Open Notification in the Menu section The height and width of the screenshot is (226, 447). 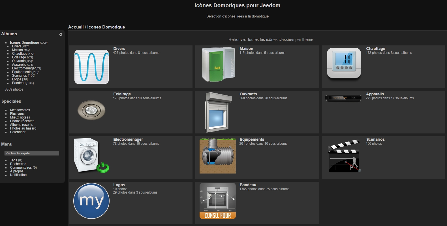pyautogui.click(x=18, y=175)
